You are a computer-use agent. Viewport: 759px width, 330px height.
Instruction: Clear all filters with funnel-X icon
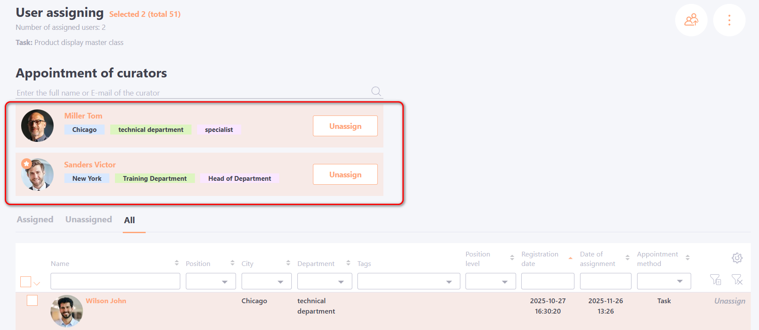coord(737,280)
